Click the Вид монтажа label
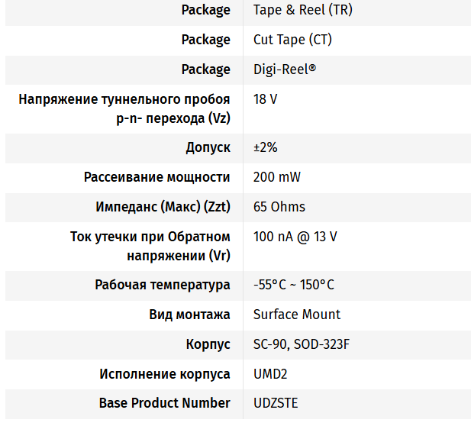Screen dimensions: 471x426 point(189,315)
